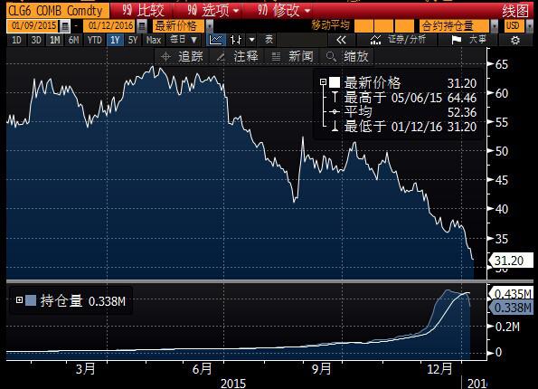Open the 修改 edit dropdown menu
The width and height of the screenshot is (538, 389).
coord(284,11)
